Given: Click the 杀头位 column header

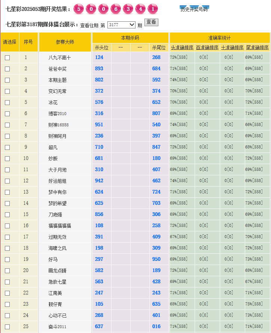Looking at the screenshot, I should [x=101, y=47].
